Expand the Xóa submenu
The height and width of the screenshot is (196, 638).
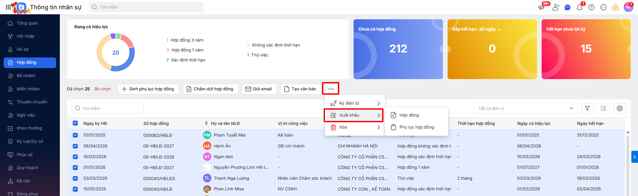click(x=355, y=127)
